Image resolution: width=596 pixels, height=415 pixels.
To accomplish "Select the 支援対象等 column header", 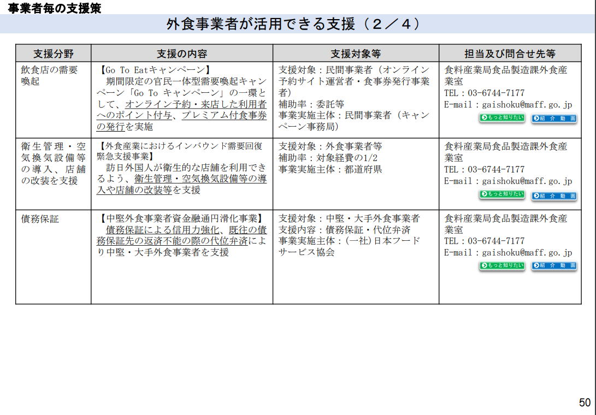I will click(x=356, y=54).
